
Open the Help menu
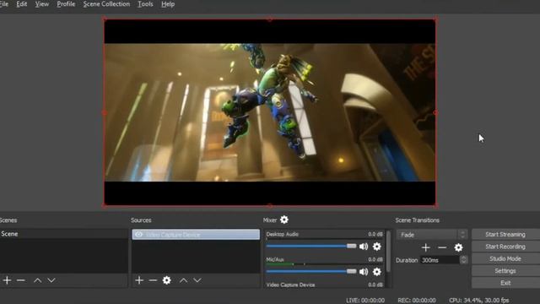(x=168, y=4)
